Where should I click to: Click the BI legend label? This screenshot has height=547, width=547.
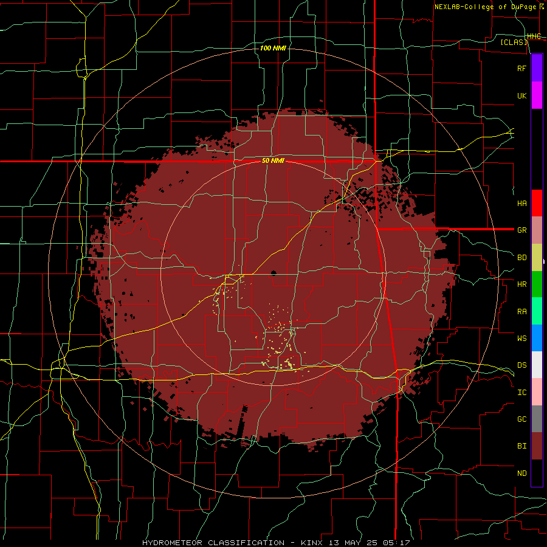[521, 446]
